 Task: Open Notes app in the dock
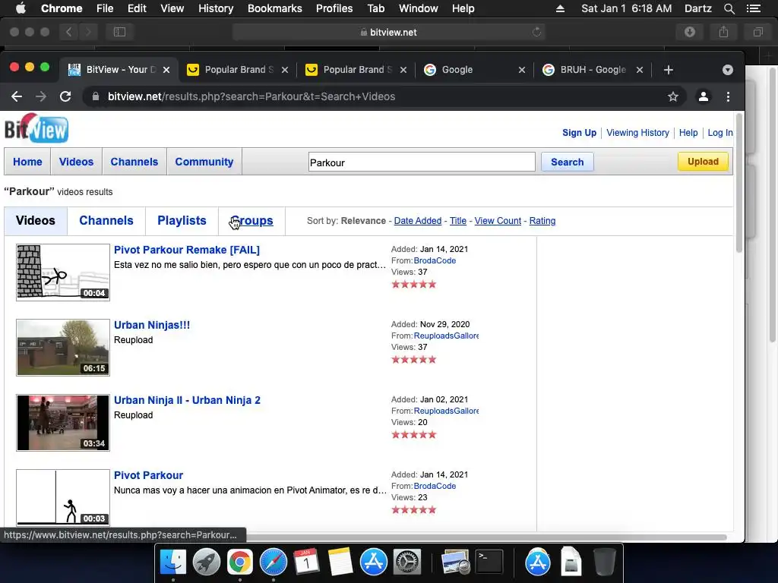click(x=340, y=563)
